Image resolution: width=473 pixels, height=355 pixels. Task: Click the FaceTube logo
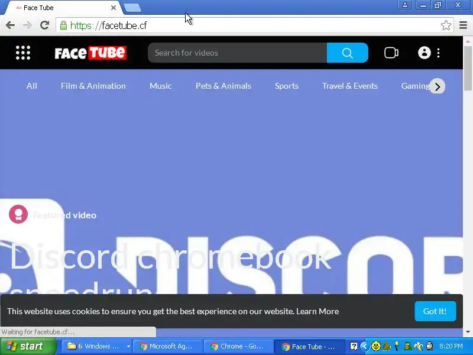90,53
